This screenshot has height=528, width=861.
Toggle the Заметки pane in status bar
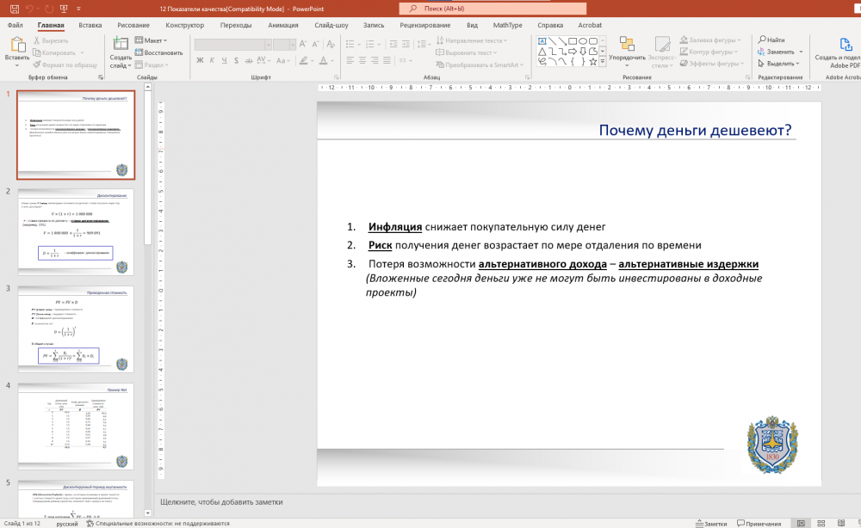[x=710, y=523]
